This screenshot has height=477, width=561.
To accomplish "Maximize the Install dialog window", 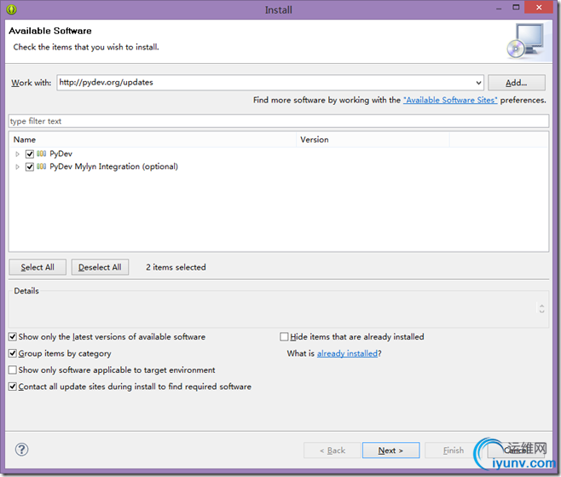I will [516, 7].
